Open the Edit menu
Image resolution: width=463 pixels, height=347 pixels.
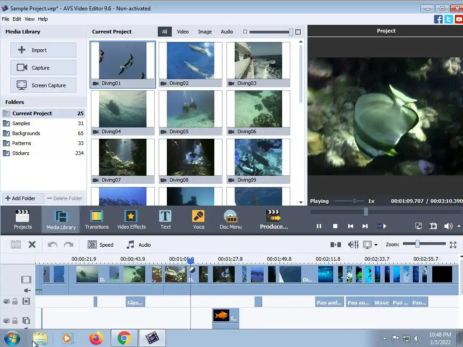[x=17, y=19]
